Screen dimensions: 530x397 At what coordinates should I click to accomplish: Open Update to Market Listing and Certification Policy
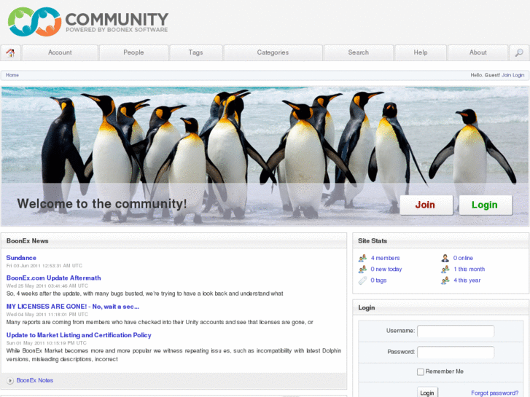(x=79, y=335)
